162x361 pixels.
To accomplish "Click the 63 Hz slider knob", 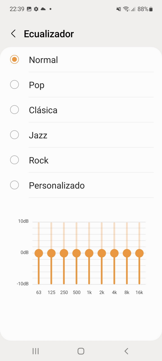I will point(39,253).
